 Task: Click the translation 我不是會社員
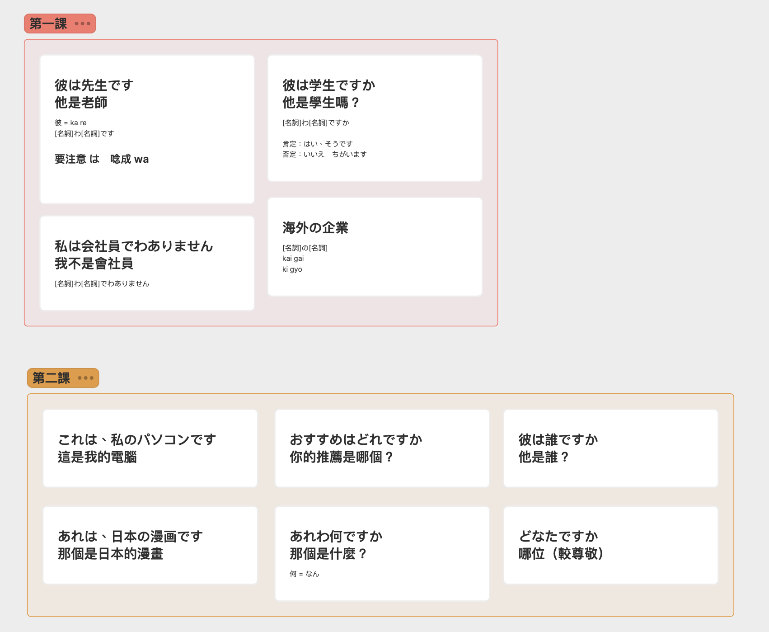pos(94,264)
